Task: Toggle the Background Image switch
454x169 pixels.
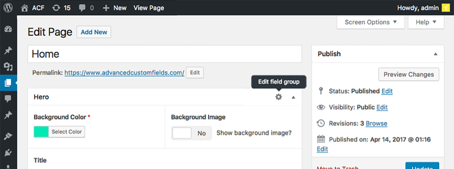Action: 191,133
